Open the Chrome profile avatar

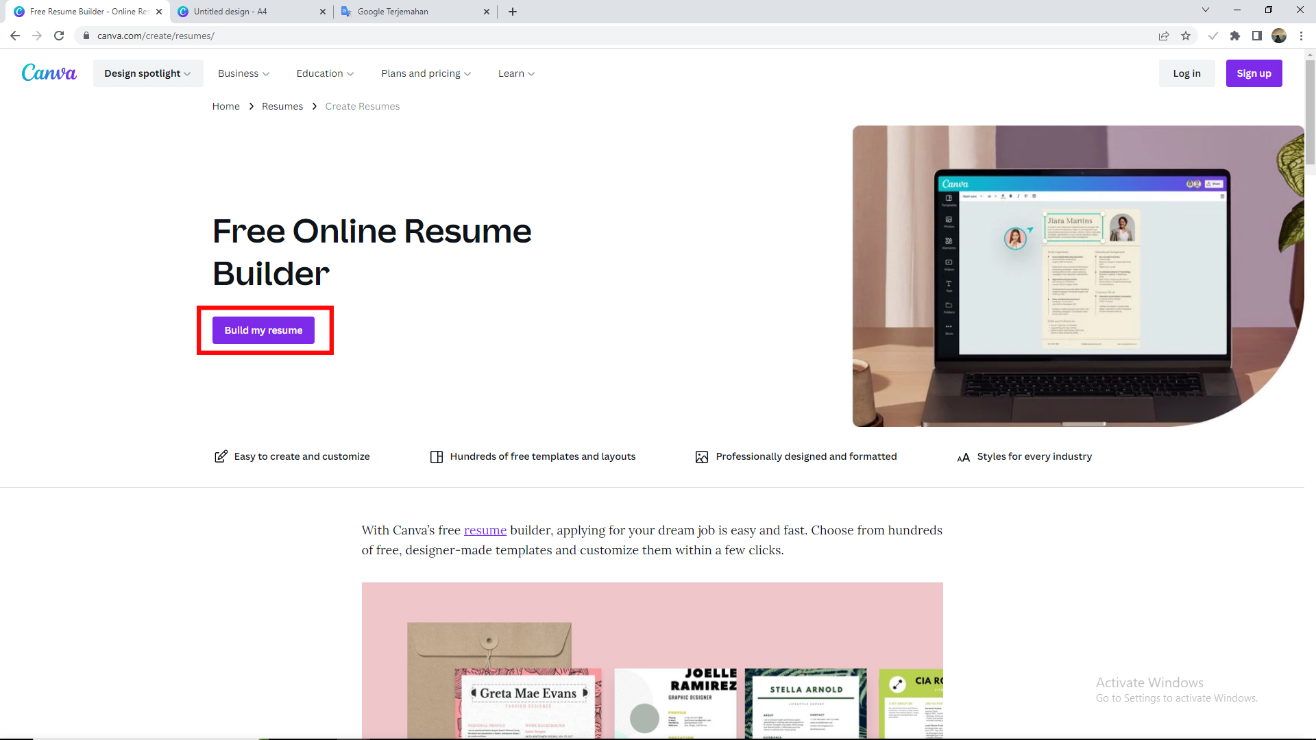1279,36
